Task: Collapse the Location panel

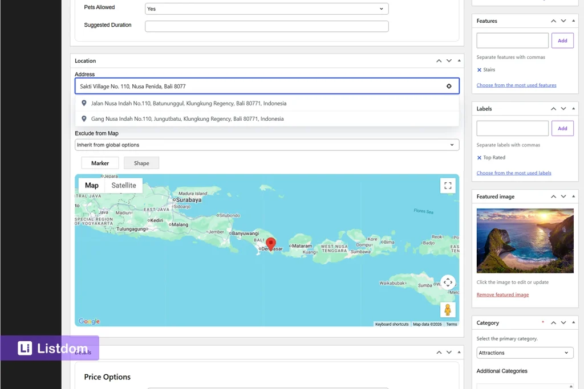Action: click(x=459, y=60)
